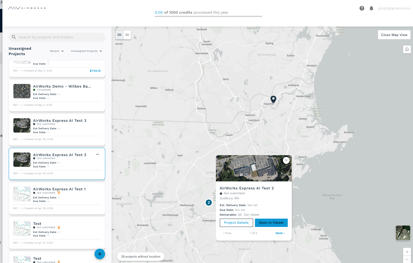Click the Unassigned Projects heading
Viewport: 413px width, 263px height.
(20, 51)
